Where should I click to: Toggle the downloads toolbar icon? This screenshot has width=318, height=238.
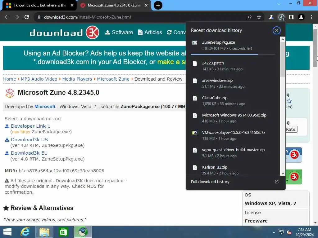281,17
